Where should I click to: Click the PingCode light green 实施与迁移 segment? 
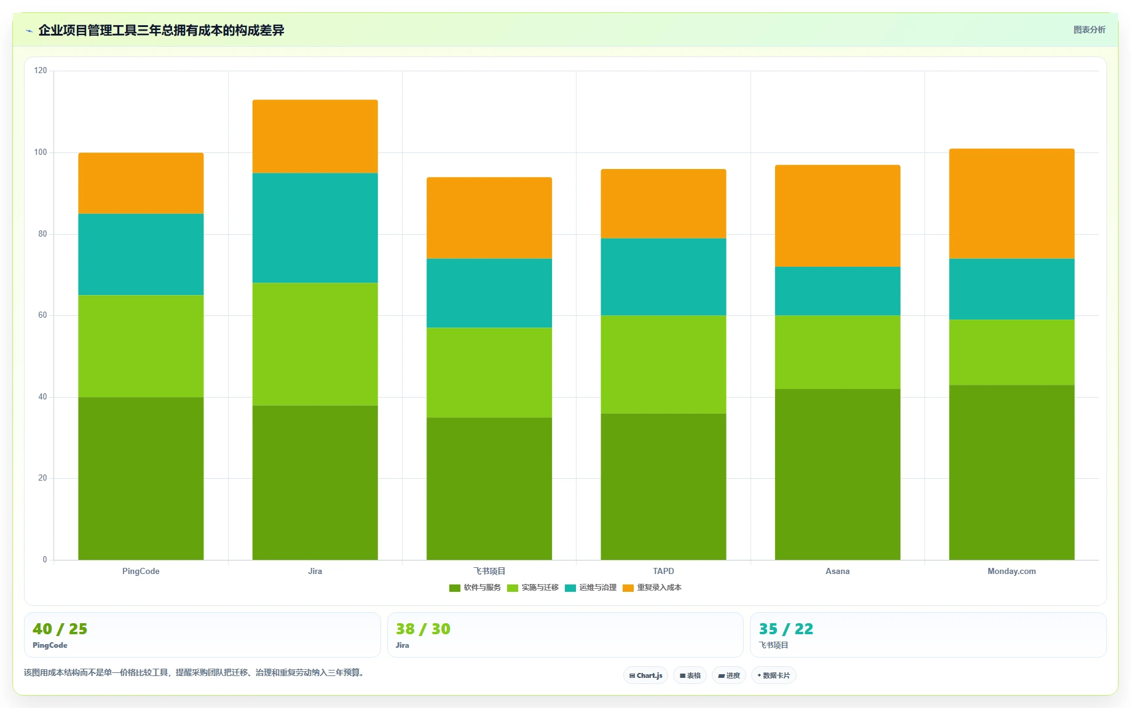pyautogui.click(x=141, y=346)
